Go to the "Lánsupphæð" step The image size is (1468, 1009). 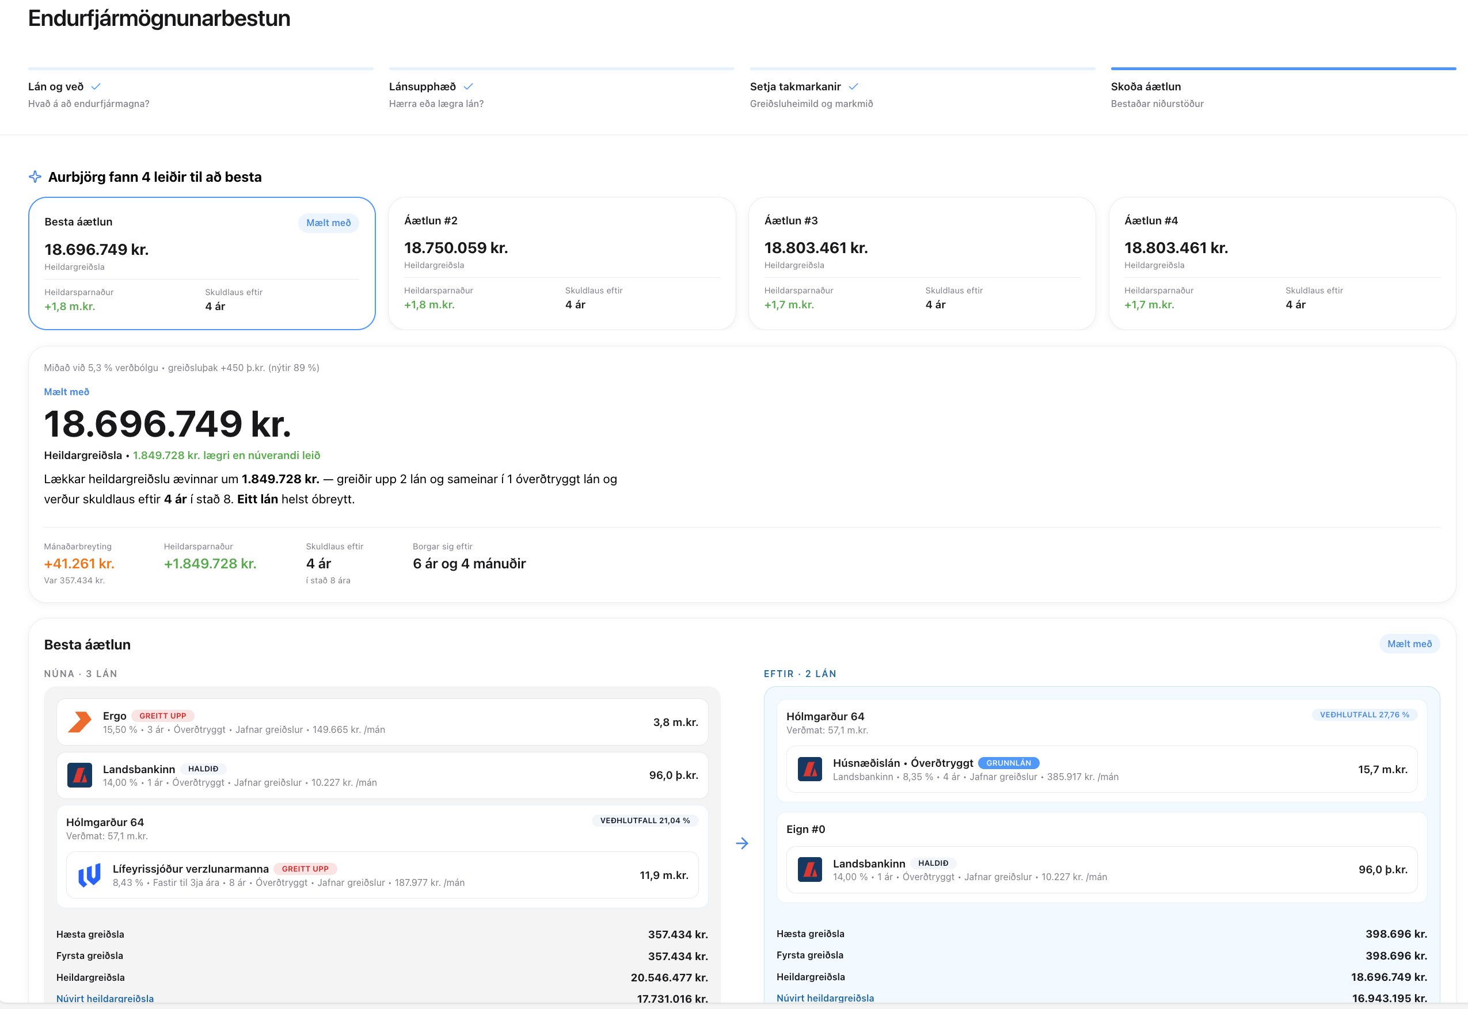click(562, 89)
